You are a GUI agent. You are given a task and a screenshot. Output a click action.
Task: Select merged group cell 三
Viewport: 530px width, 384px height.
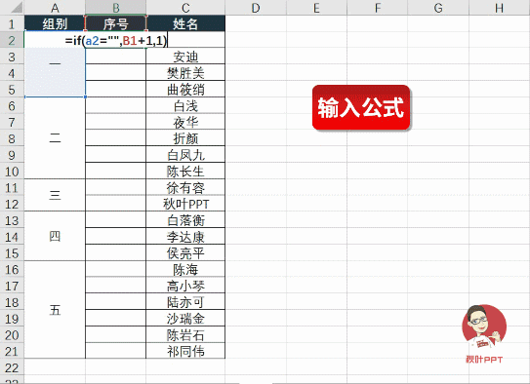click(x=55, y=195)
